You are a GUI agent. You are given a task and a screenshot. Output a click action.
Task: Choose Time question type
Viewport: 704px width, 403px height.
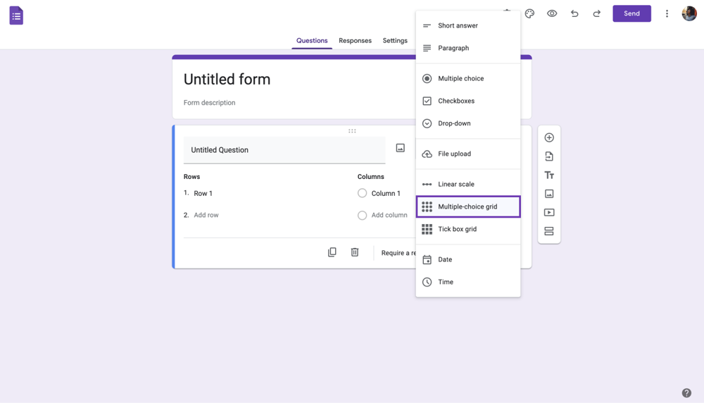pos(468,282)
